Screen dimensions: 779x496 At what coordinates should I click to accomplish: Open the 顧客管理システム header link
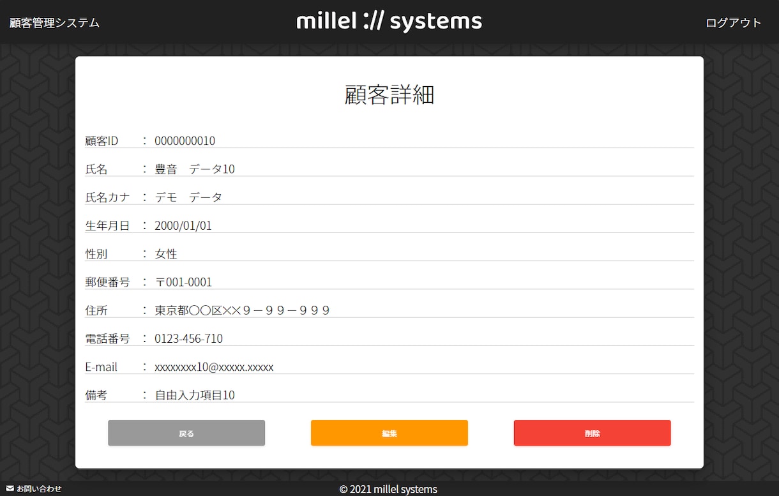tap(54, 22)
